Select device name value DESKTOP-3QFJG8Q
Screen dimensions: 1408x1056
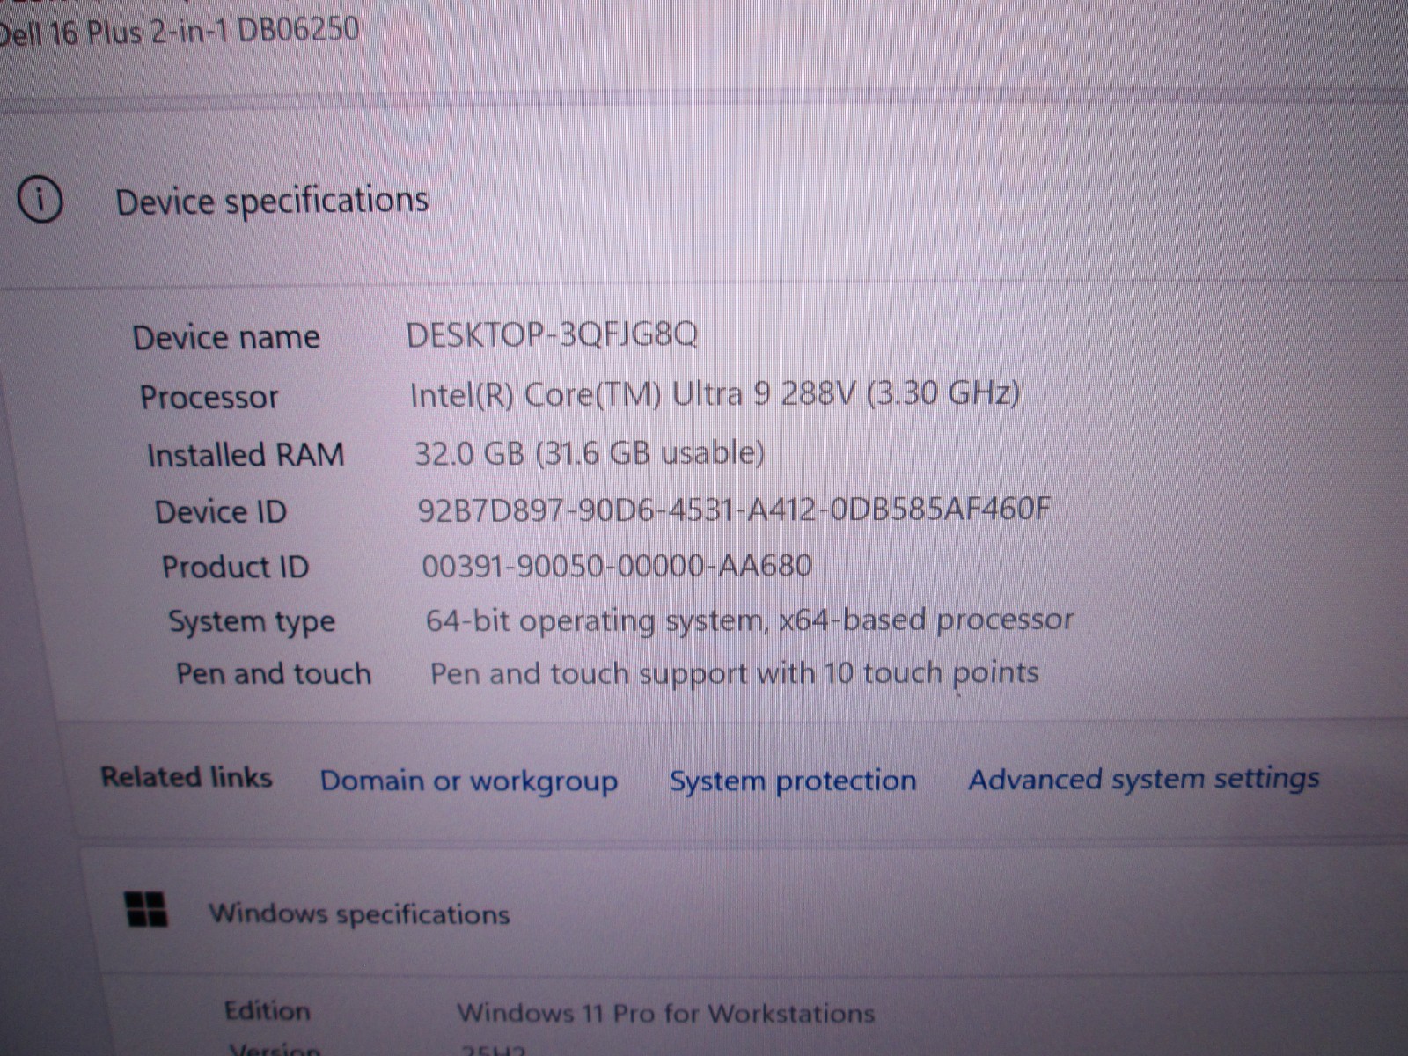coord(552,334)
